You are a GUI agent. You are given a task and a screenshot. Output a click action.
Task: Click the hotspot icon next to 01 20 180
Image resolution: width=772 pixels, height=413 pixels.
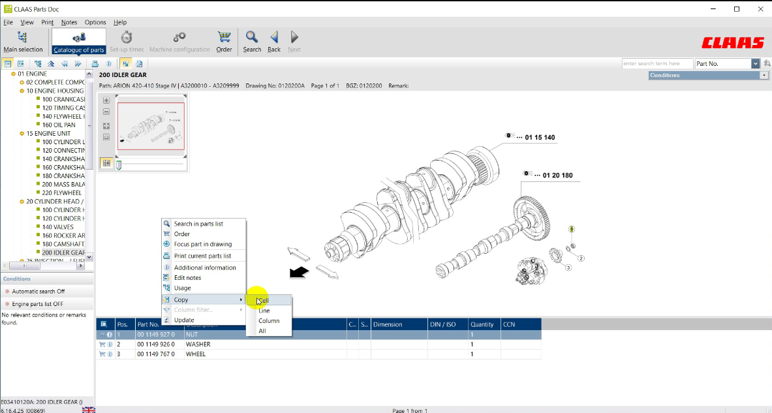point(528,174)
